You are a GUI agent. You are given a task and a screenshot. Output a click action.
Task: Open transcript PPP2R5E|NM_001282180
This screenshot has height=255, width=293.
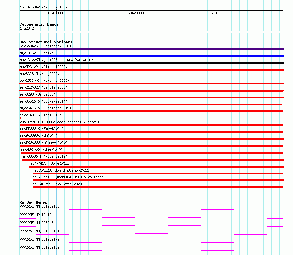(x=40, y=206)
